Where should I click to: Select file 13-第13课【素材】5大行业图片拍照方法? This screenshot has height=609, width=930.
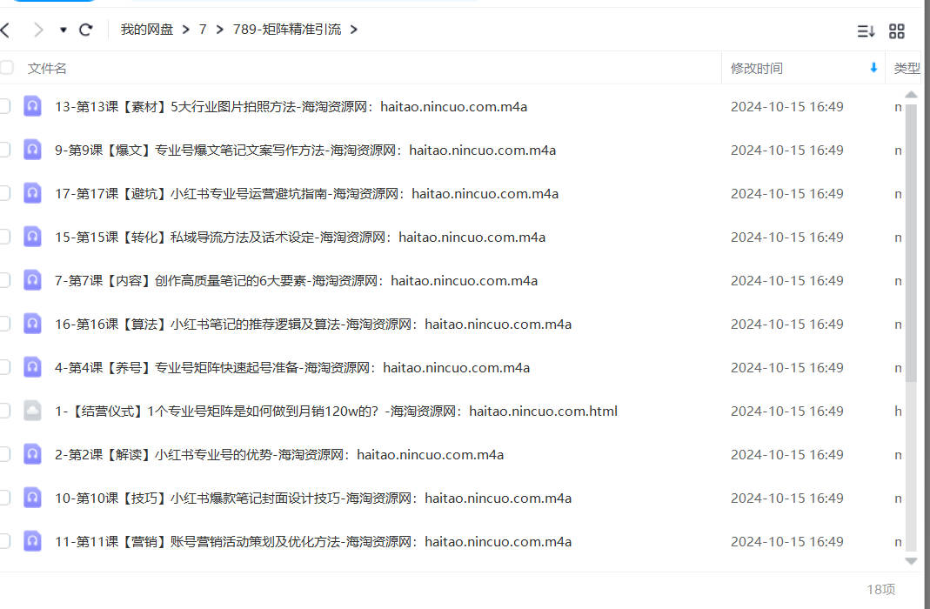(291, 107)
